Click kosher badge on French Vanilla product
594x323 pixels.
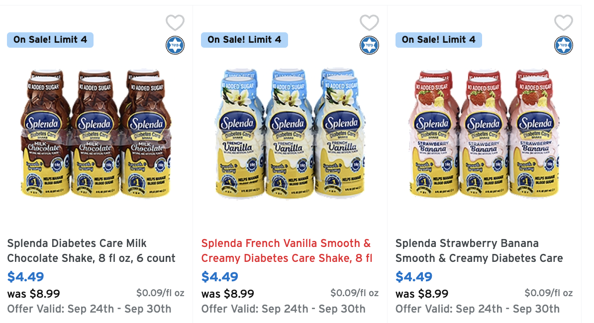[x=369, y=45]
